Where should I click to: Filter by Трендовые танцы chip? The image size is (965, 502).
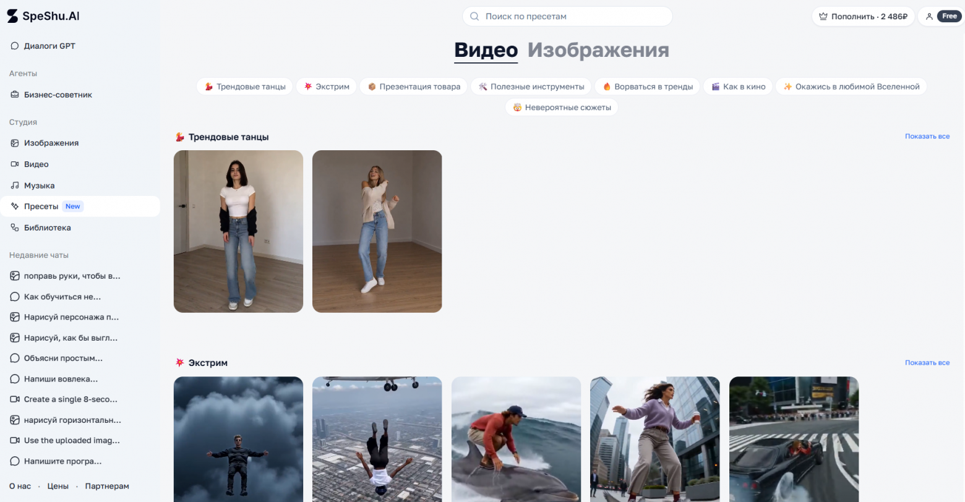click(x=245, y=87)
